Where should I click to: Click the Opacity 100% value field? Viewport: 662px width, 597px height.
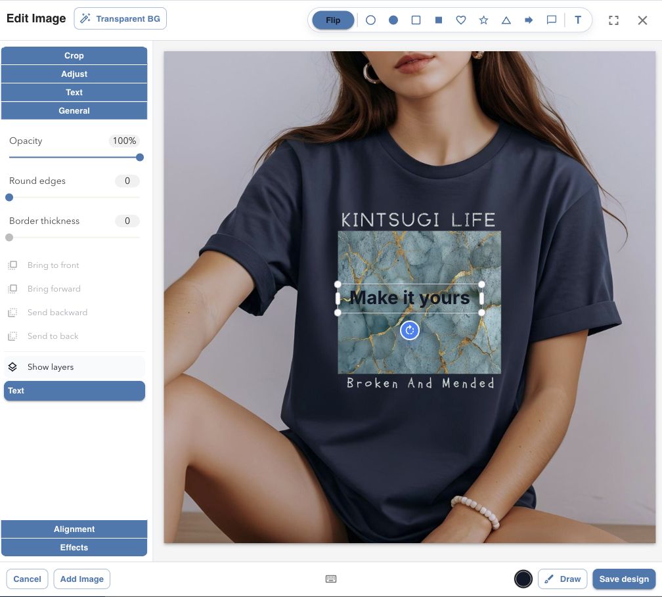124,141
